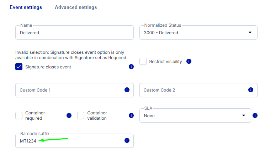Image resolution: width=265 pixels, height=155 pixels.
Task: Open the SLA dropdown arrow
Action: click(244, 115)
